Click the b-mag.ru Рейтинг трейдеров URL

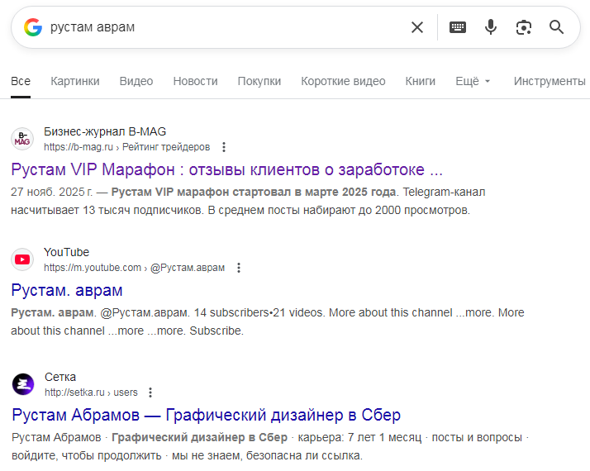[x=126, y=147]
